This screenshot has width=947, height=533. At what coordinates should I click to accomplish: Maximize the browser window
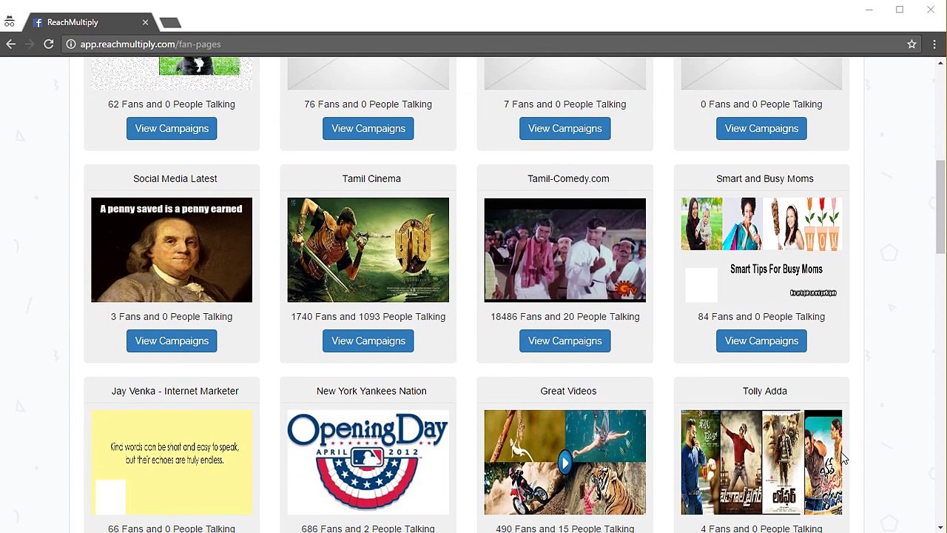click(x=900, y=10)
